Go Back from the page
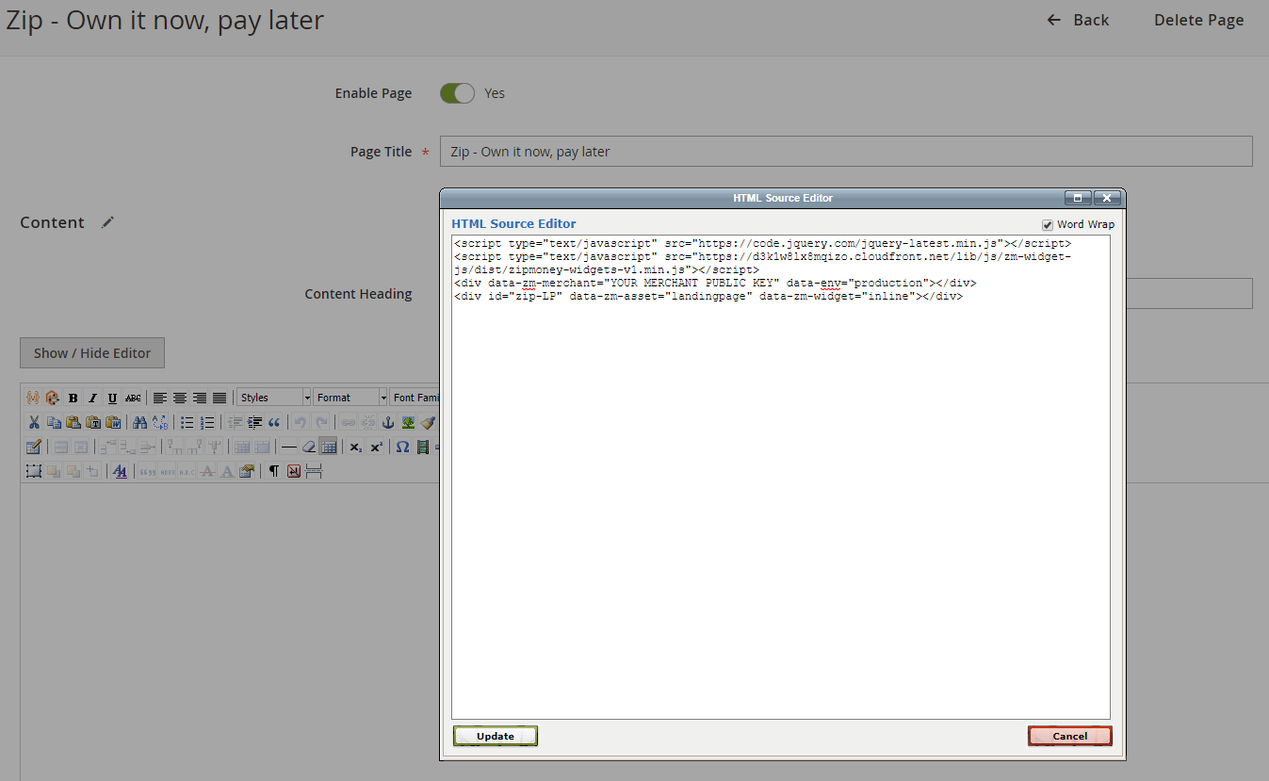 point(1079,20)
